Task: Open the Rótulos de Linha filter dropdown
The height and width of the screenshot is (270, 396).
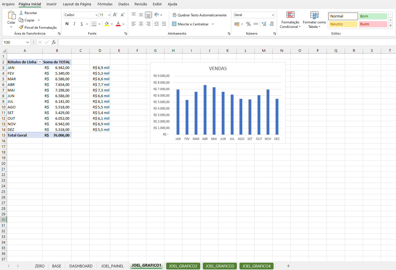Action: [x=40, y=62]
